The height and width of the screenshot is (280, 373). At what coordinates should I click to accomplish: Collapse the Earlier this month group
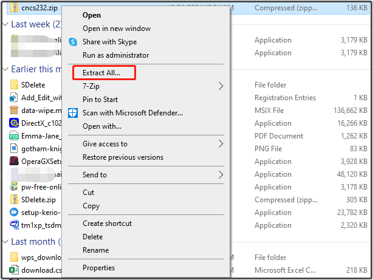pos(5,69)
